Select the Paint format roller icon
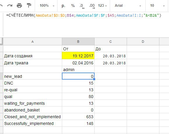Image resolution: width=169 pixels, height=134 pixels. tap(29, 5)
